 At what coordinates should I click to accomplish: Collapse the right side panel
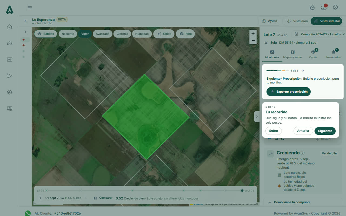pyautogui.click(x=257, y=117)
